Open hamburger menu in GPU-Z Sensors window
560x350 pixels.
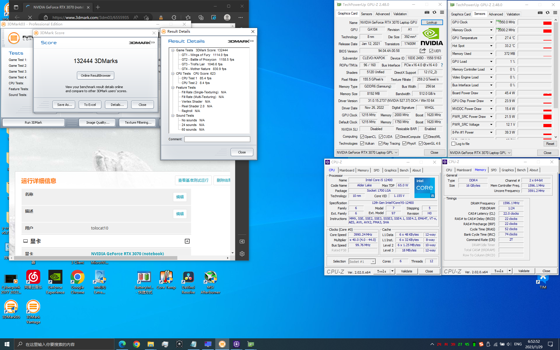coord(555,13)
